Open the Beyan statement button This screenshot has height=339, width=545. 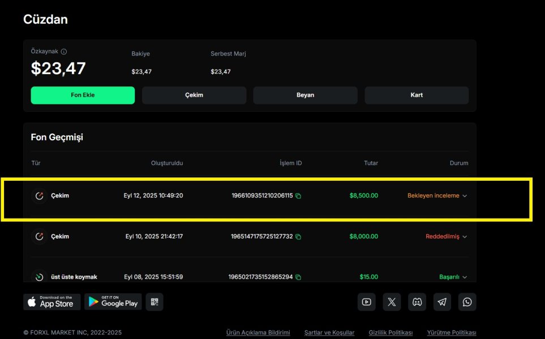pos(305,95)
